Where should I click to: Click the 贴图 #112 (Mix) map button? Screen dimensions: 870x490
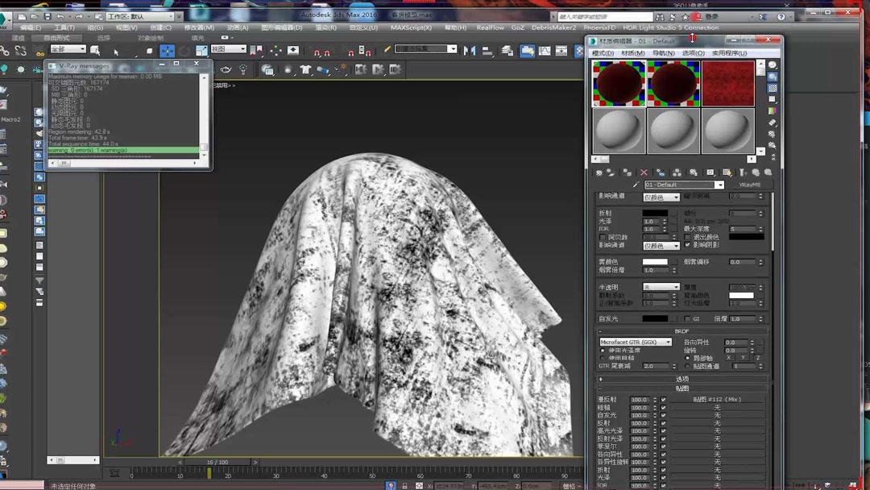(716, 400)
